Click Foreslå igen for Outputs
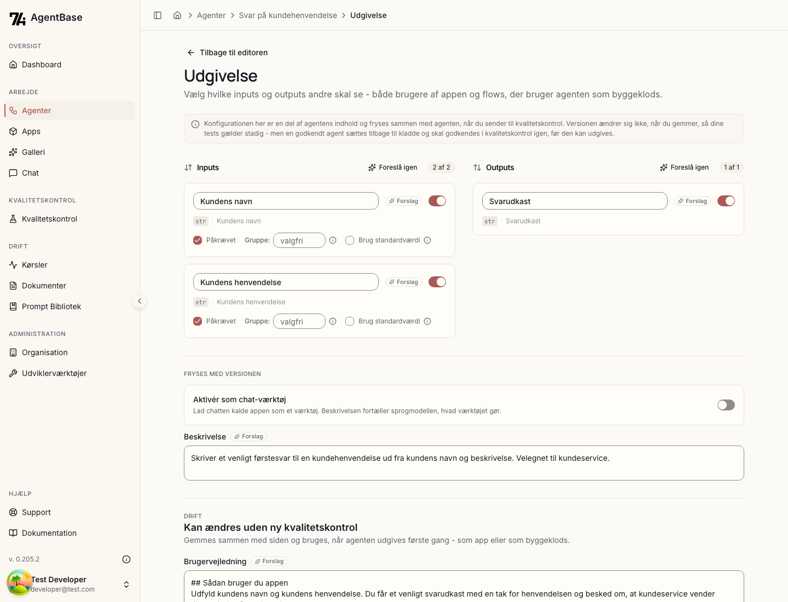Screen dimensions: 788x602 point(684,167)
